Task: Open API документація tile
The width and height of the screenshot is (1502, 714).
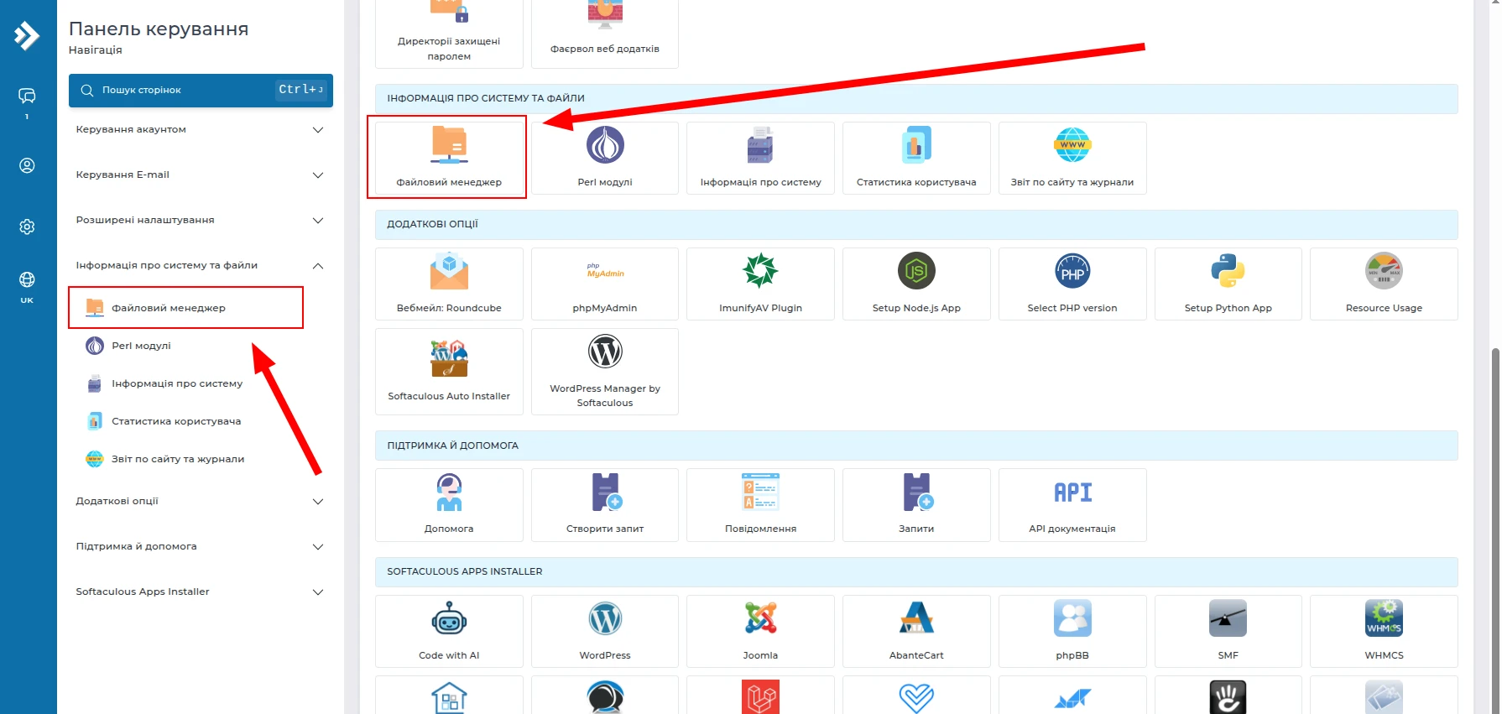Action: (1072, 505)
